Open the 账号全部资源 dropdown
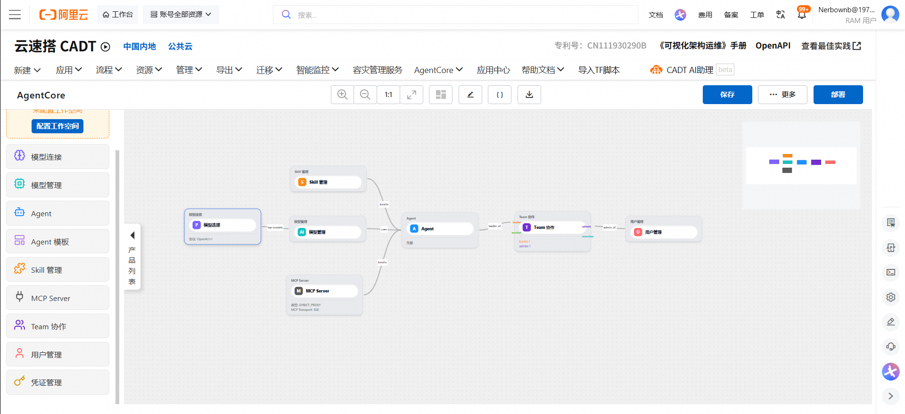This screenshot has height=414, width=905. click(181, 15)
